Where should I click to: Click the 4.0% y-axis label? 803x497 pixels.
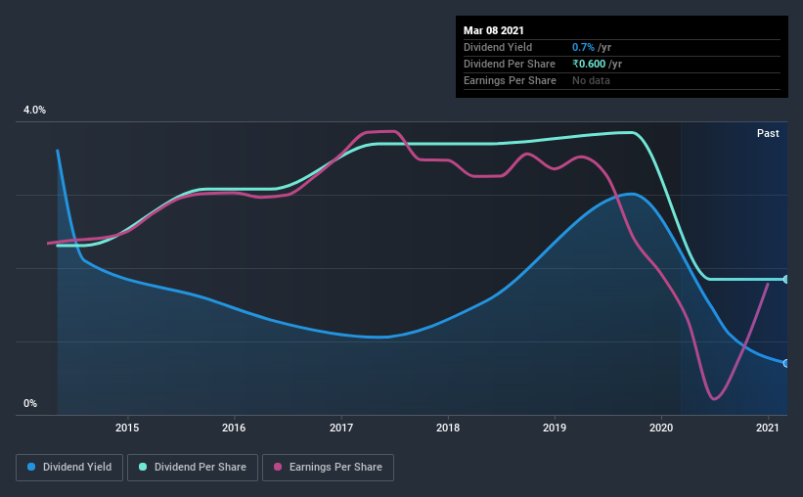(x=34, y=110)
